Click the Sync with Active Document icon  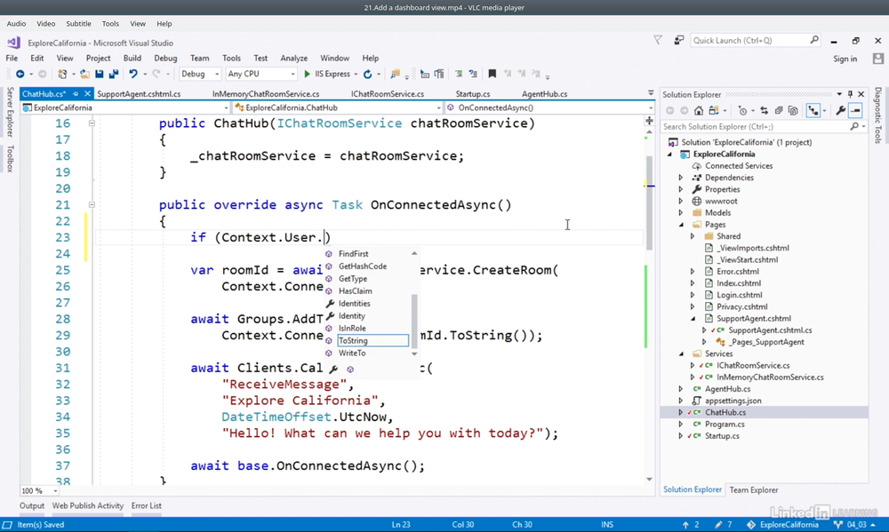pyautogui.click(x=765, y=110)
